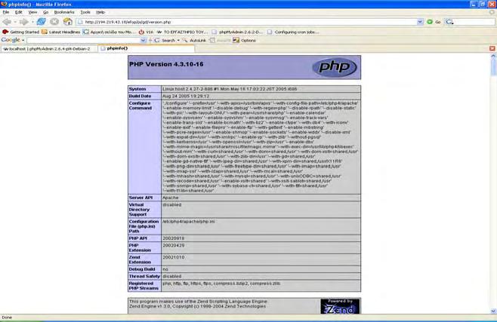Switch to the localhost phpMyAdmin tab

coord(49,49)
